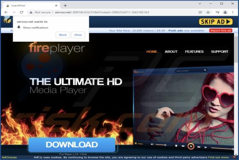This screenshot has width=239, height=160.
Task: Close the Loan2Host tab
Action: point(56,6)
